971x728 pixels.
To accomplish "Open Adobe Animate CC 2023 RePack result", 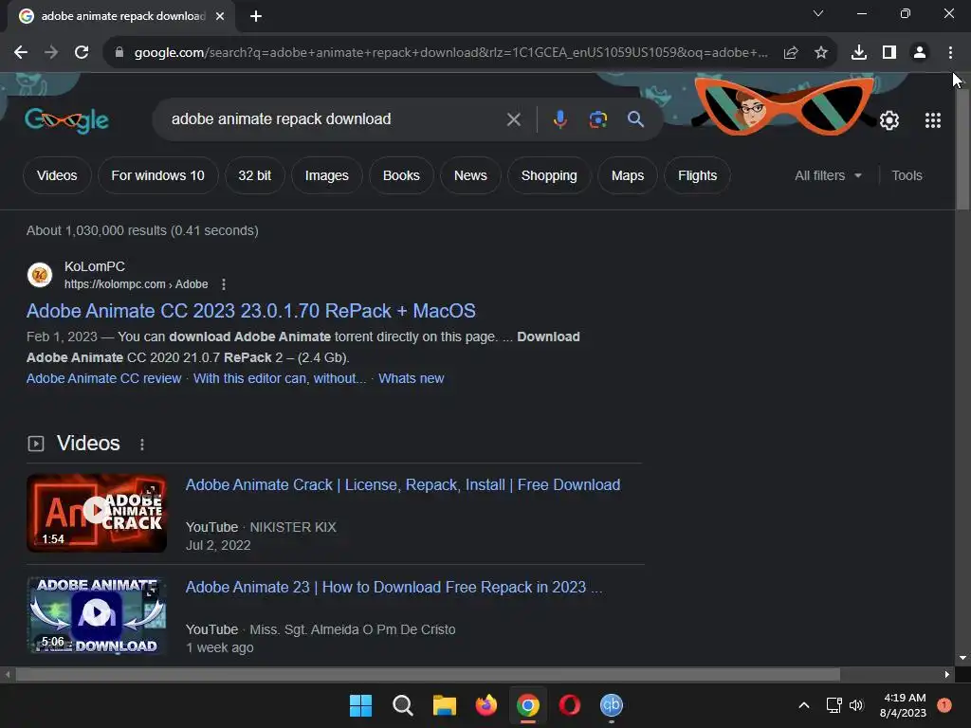I will point(250,311).
